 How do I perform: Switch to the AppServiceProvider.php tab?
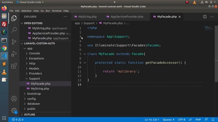pyautogui.click(x=127, y=17)
